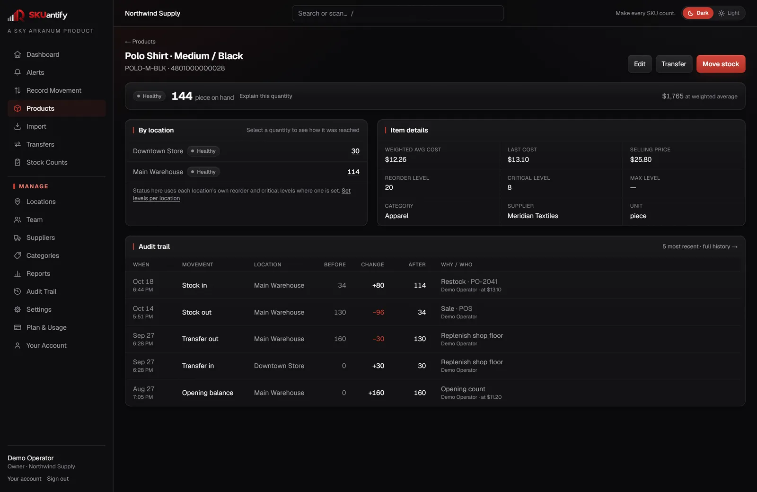
Task: Click the Audit Trail history icon
Action: click(18, 291)
